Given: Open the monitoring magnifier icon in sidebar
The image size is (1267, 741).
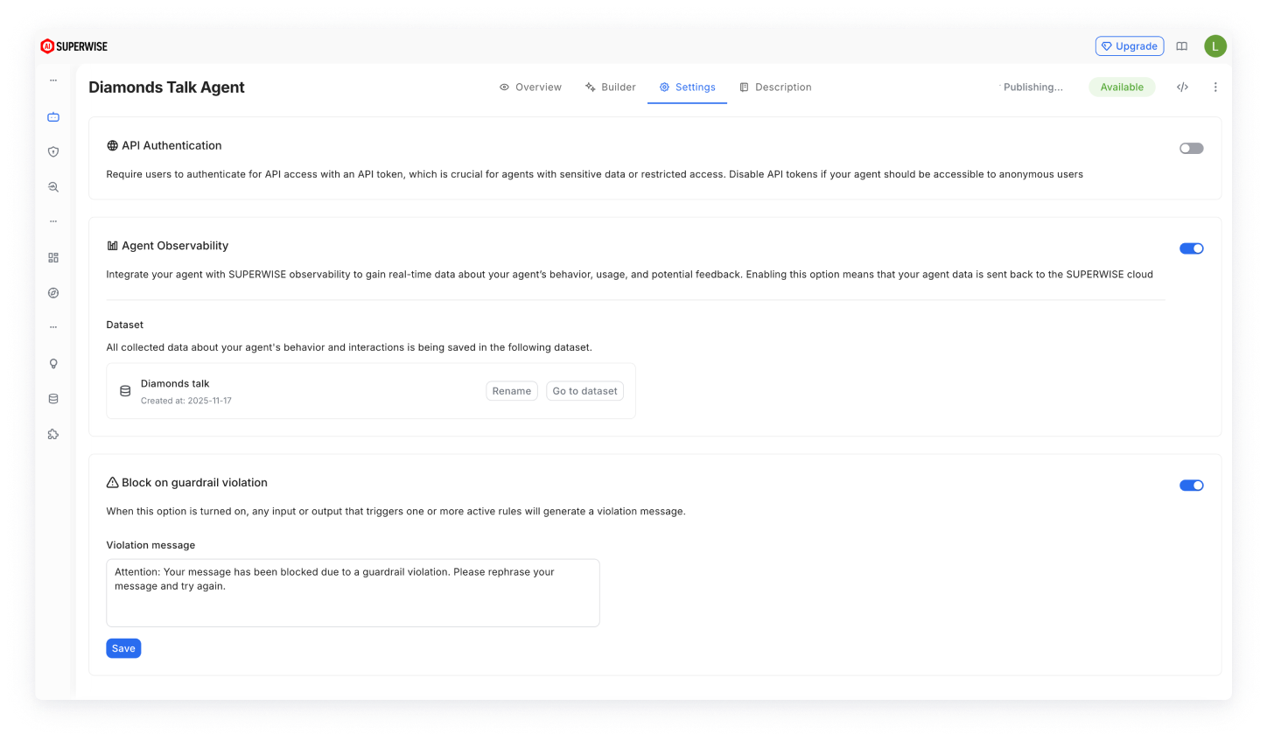Looking at the screenshot, I should pyautogui.click(x=53, y=187).
